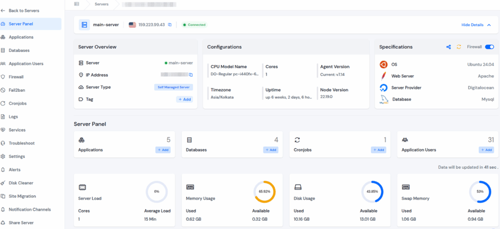Click the Cronjobs sidebar icon
The image size is (500, 229).
3,104
